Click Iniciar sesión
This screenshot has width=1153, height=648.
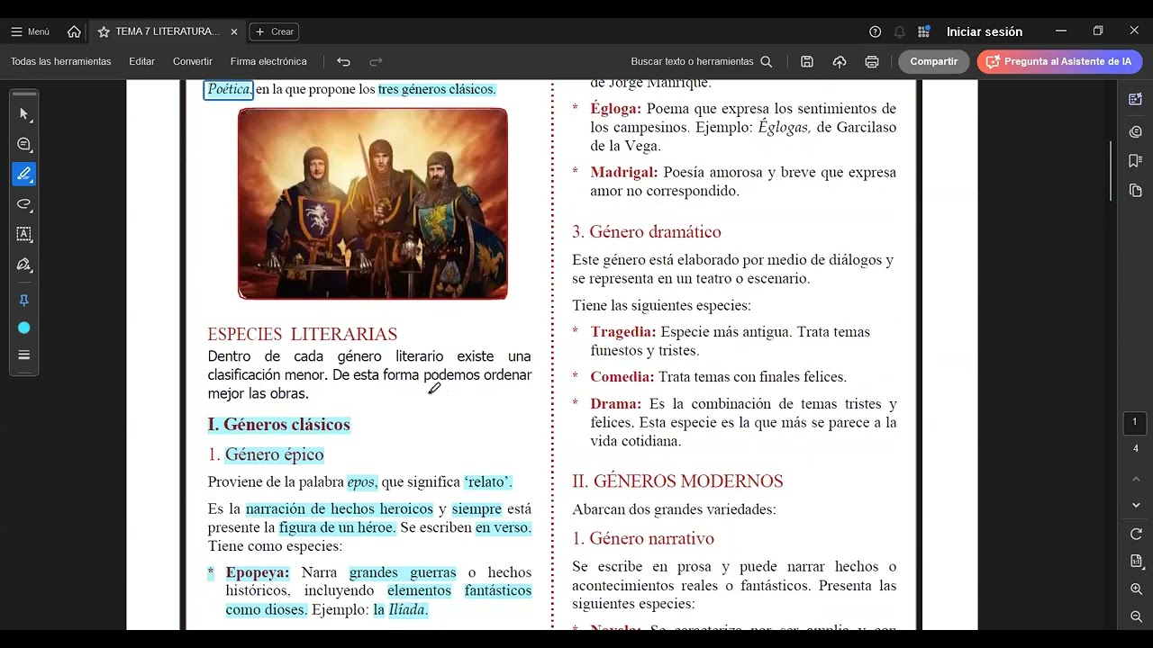click(x=985, y=31)
